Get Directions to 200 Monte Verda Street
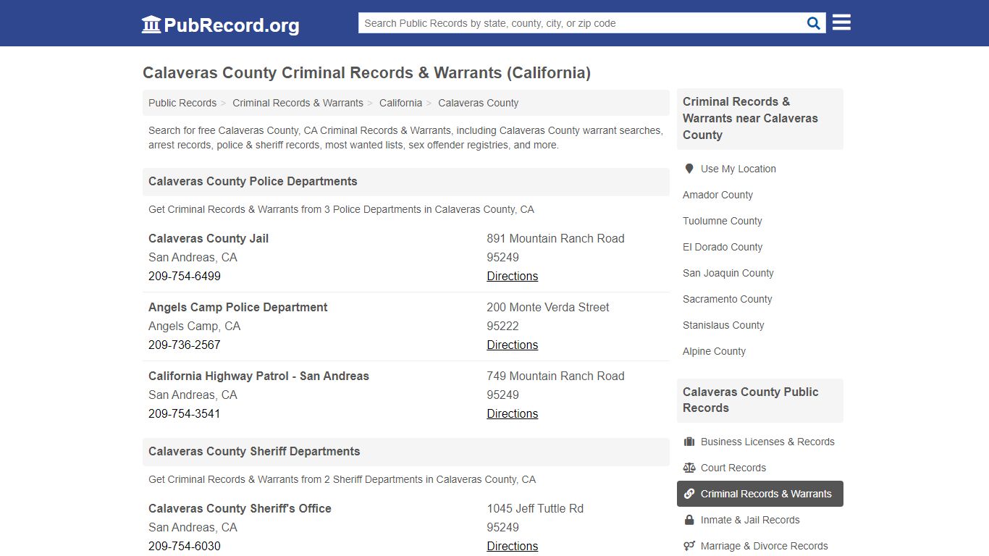The width and height of the screenshot is (989, 556). (512, 345)
